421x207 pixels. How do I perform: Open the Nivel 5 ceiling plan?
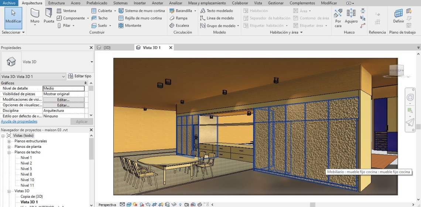(x=26, y=169)
